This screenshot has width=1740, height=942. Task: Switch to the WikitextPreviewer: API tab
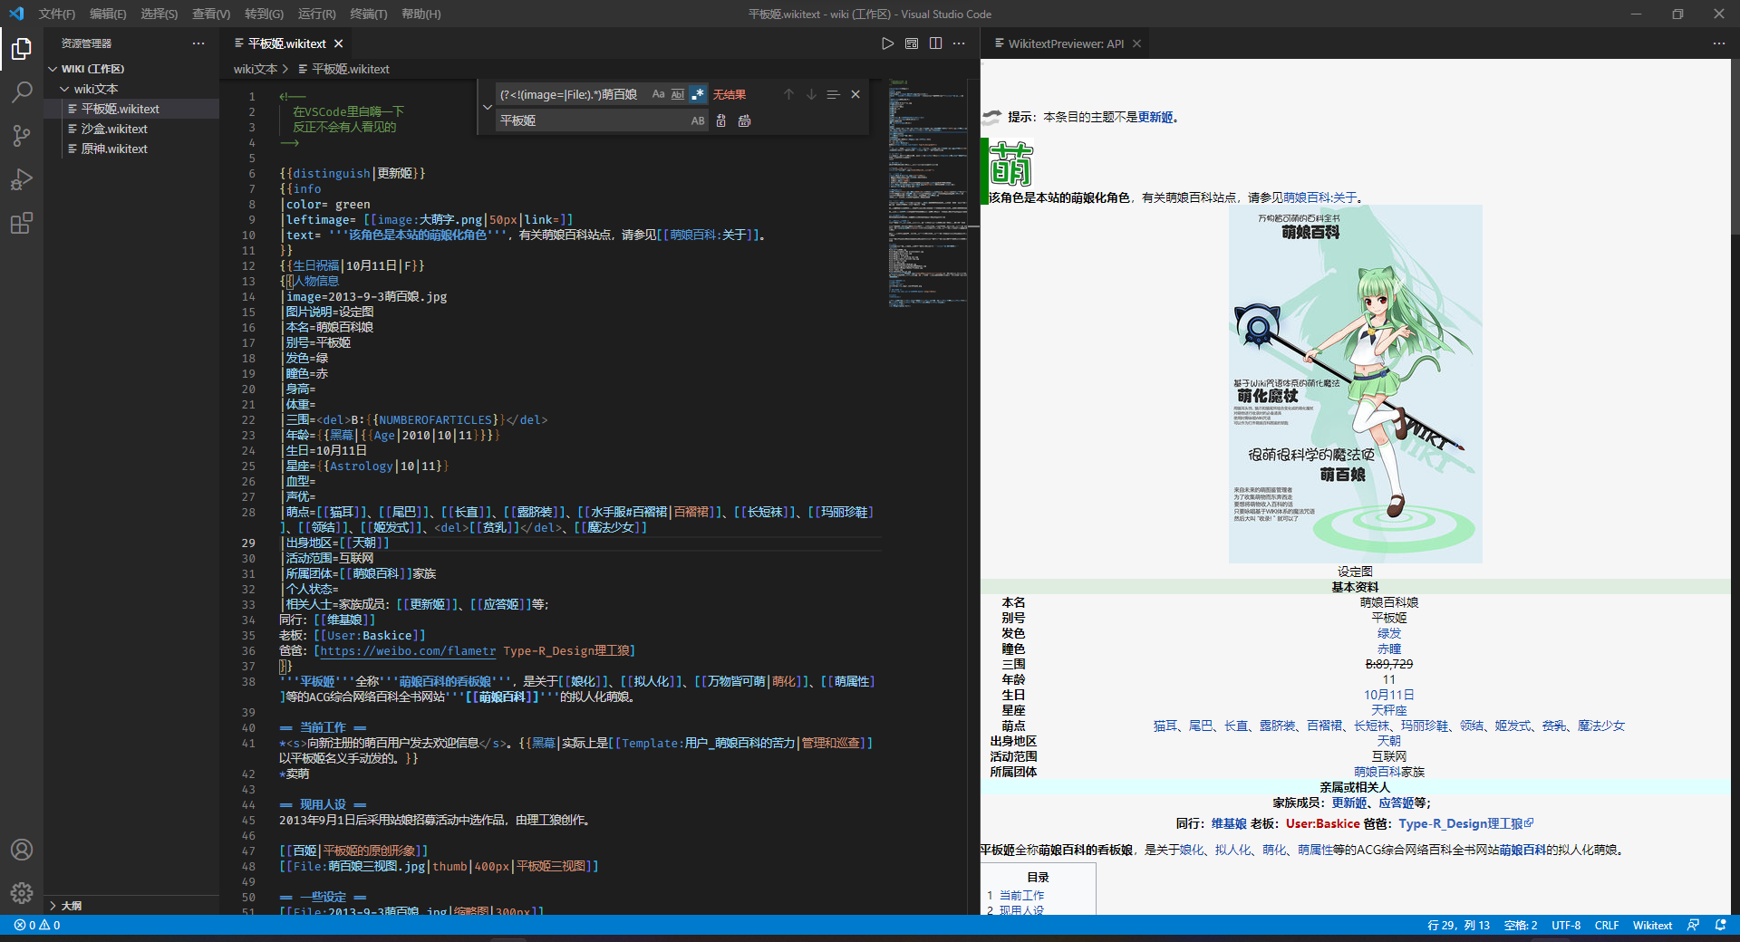pyautogui.click(x=1065, y=43)
